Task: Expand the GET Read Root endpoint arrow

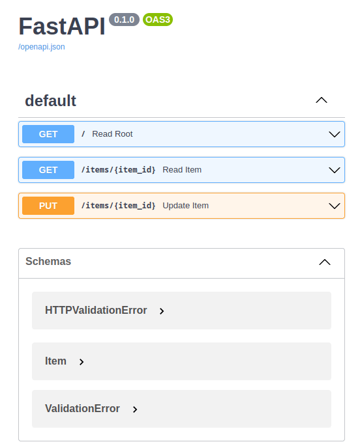Action: 334,134
